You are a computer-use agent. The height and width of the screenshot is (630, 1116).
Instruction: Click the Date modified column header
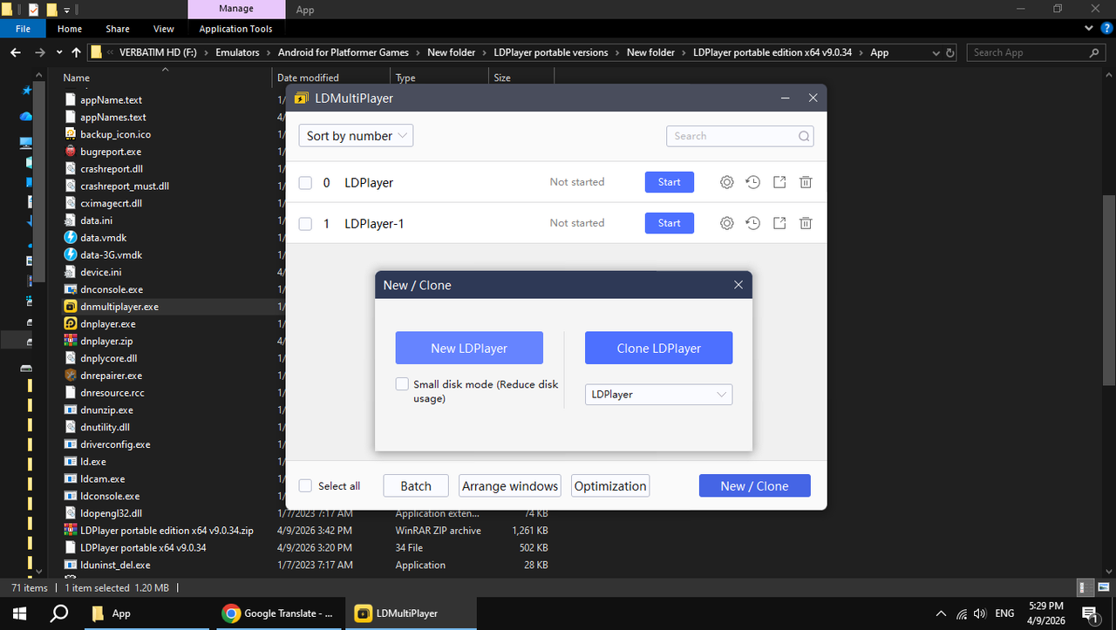[331, 78]
